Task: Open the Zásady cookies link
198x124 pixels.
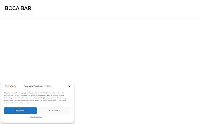Action: (36, 117)
